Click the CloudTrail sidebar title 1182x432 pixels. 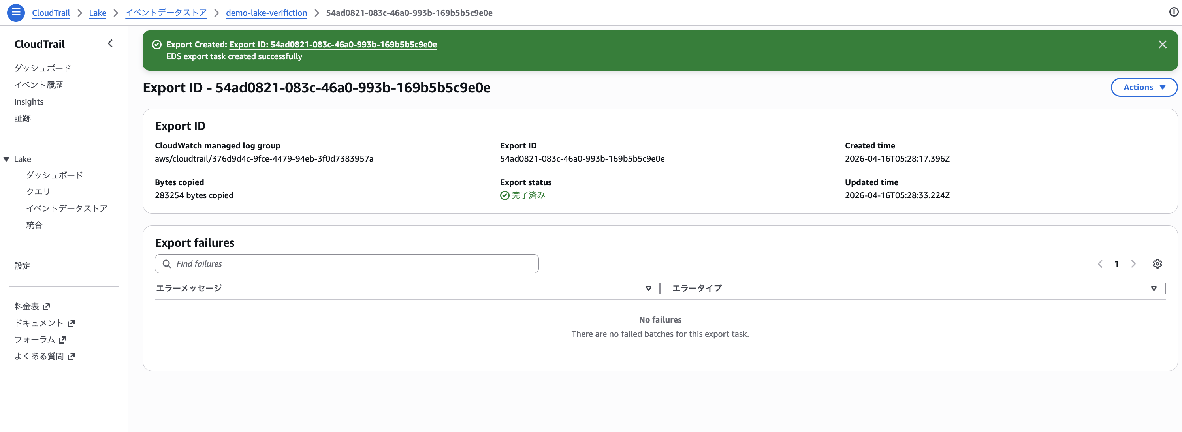point(40,44)
